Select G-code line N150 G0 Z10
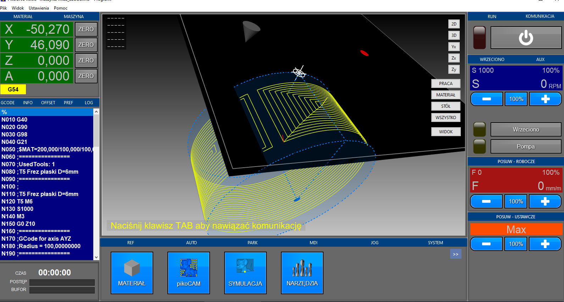This screenshot has height=302, width=564. [46, 224]
